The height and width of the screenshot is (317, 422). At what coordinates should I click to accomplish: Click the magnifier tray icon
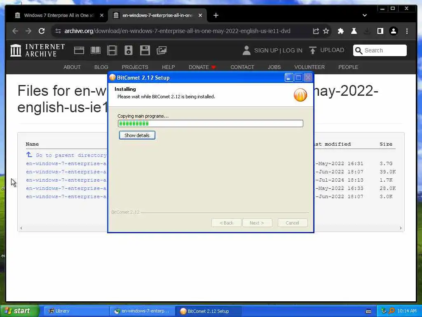(x=392, y=311)
